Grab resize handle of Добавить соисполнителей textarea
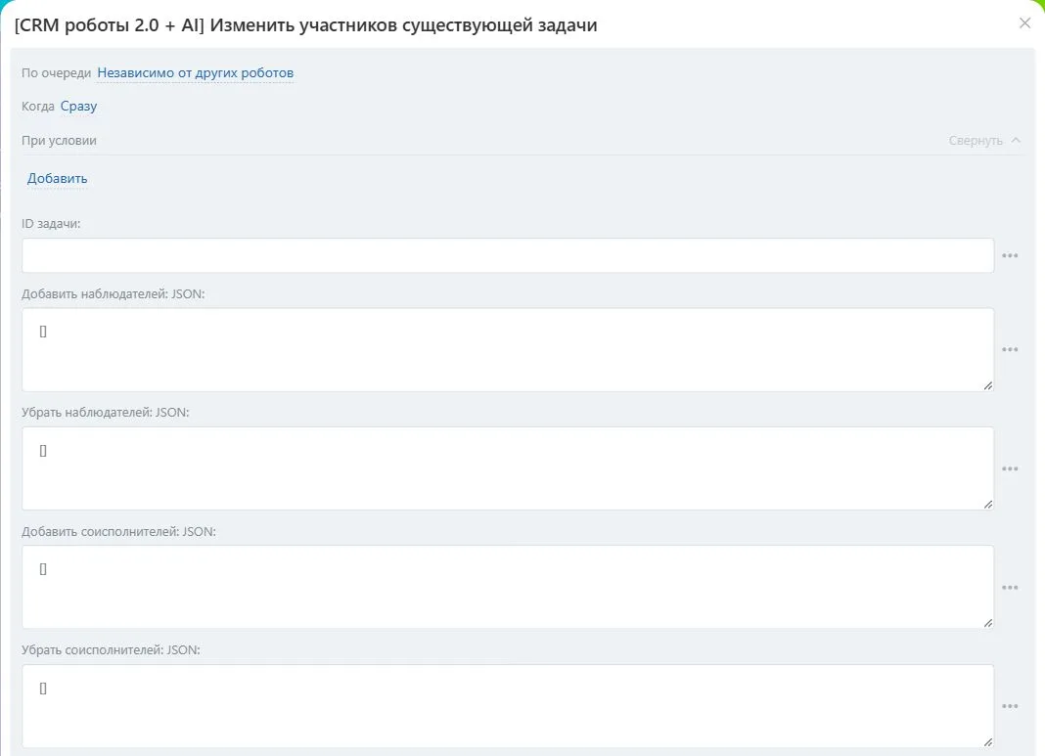 (987, 623)
